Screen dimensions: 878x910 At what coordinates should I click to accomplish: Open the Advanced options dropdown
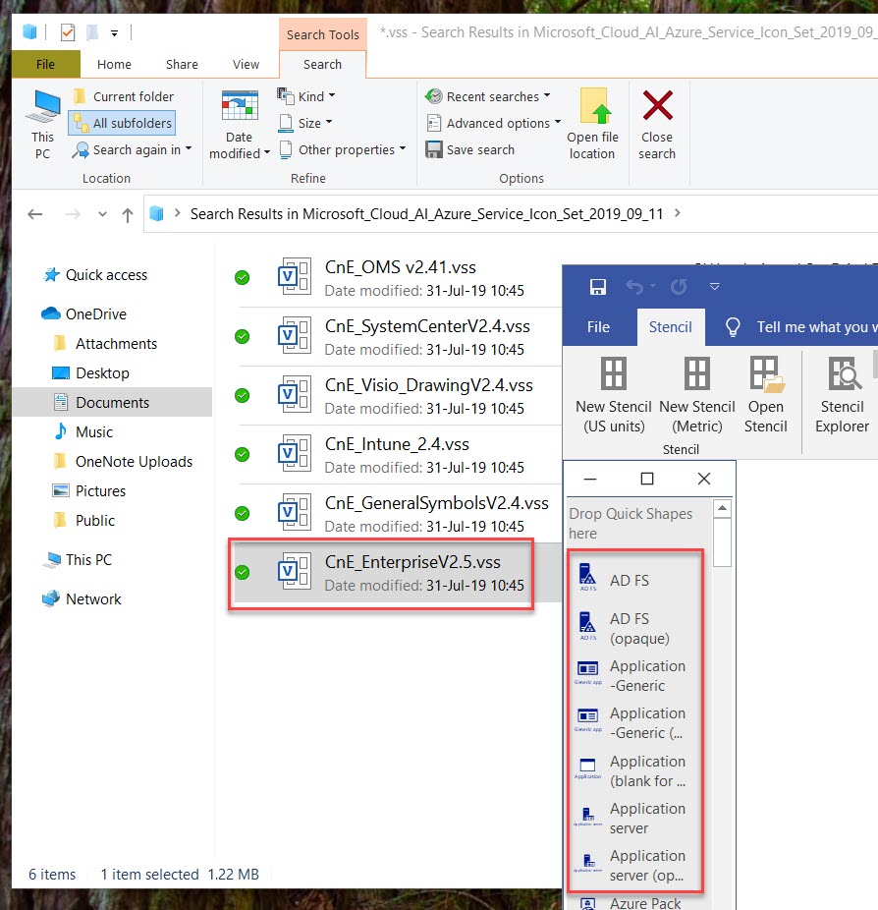pos(493,123)
